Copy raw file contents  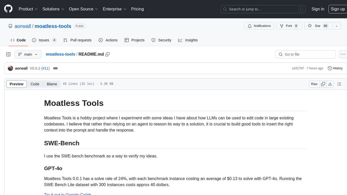[x=323, y=84]
